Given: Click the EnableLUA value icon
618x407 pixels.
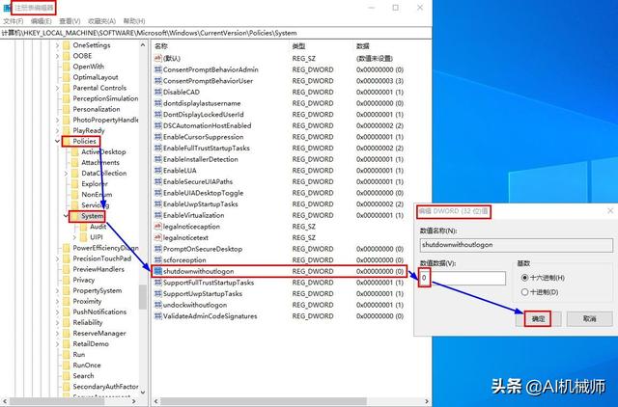Looking at the screenshot, I should tap(158, 171).
